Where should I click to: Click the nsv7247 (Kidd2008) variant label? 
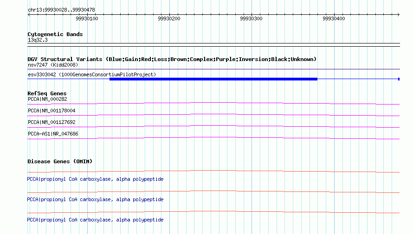[53, 65]
